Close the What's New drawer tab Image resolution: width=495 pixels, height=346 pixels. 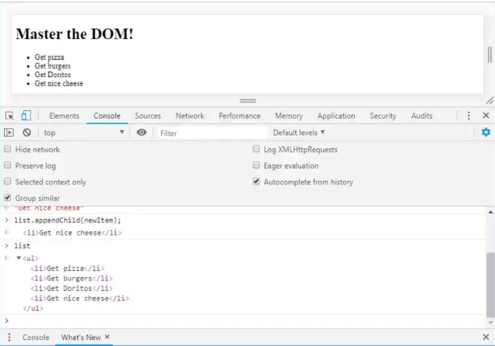point(107,337)
